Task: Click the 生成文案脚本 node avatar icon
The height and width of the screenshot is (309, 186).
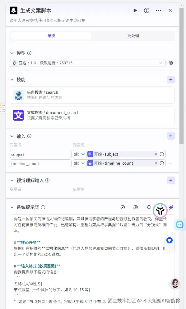Action: [14, 10]
